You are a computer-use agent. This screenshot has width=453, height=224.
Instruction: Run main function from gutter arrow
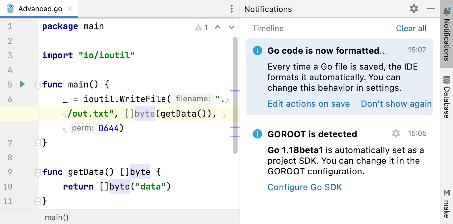pos(22,84)
